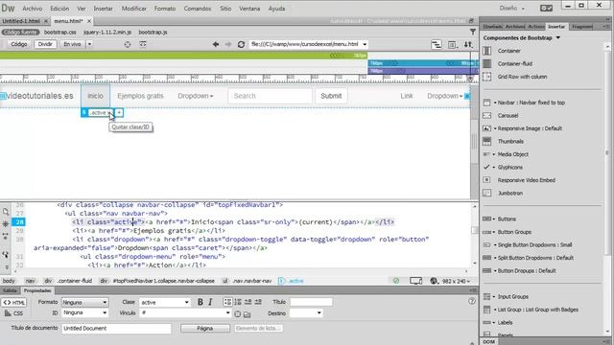Switch Properties to HTML mode

tap(14, 303)
